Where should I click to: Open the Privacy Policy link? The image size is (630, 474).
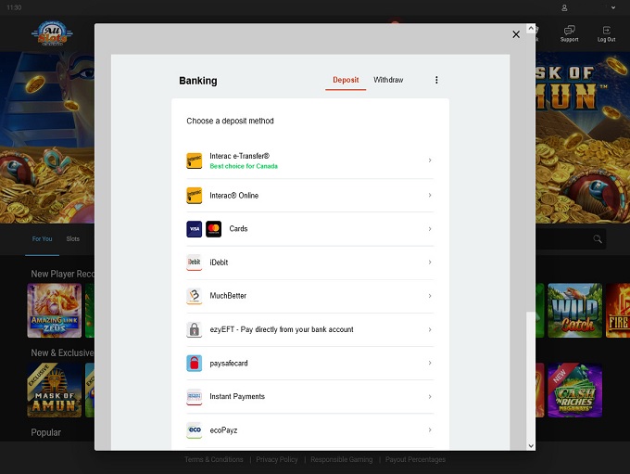coord(277,459)
